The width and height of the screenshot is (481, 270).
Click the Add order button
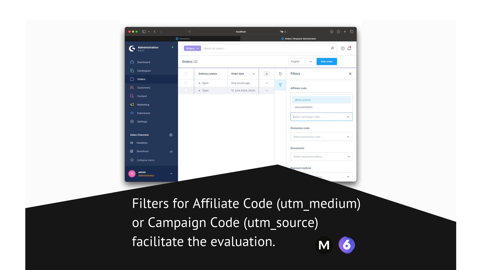(x=327, y=61)
